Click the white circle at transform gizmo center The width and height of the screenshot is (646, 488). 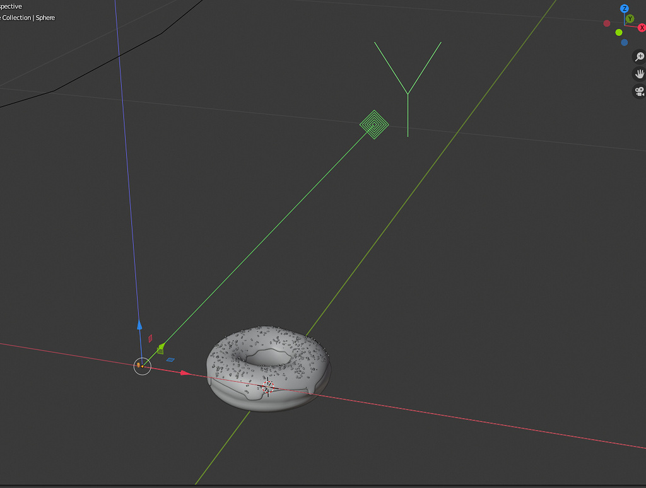tap(143, 366)
